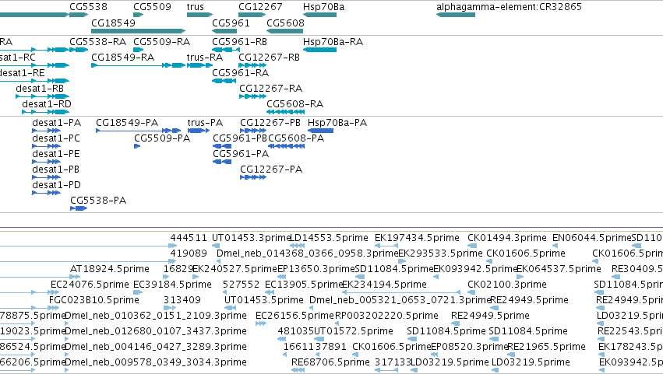
Task: Select protein desat1-PC
Action: [56, 138]
